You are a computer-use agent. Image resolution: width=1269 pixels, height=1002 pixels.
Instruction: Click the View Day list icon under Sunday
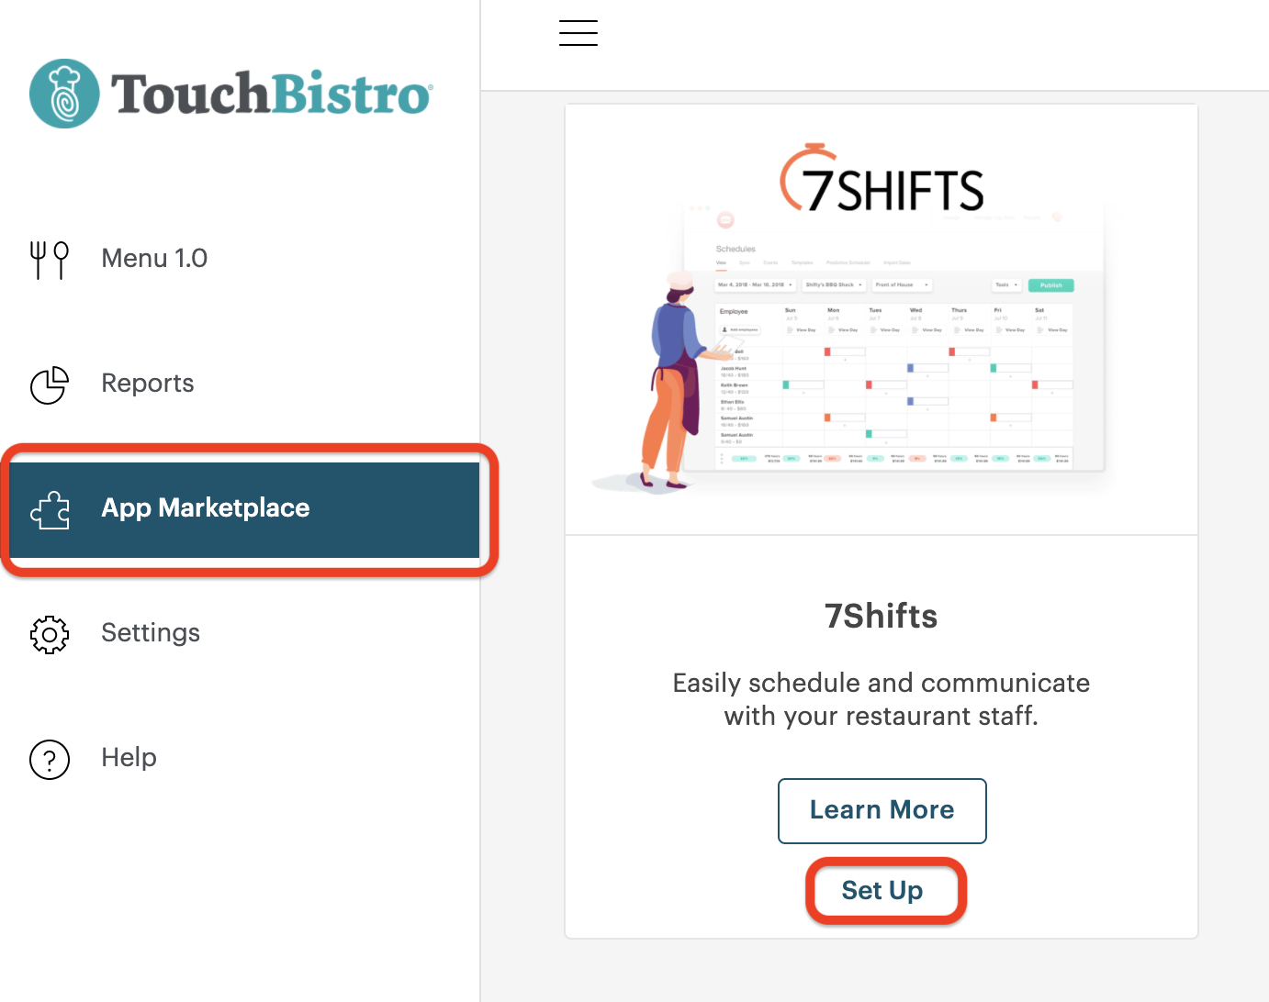[790, 329]
